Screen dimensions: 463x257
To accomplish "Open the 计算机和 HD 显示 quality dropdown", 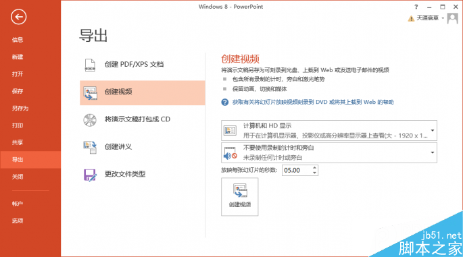I will 329,130.
